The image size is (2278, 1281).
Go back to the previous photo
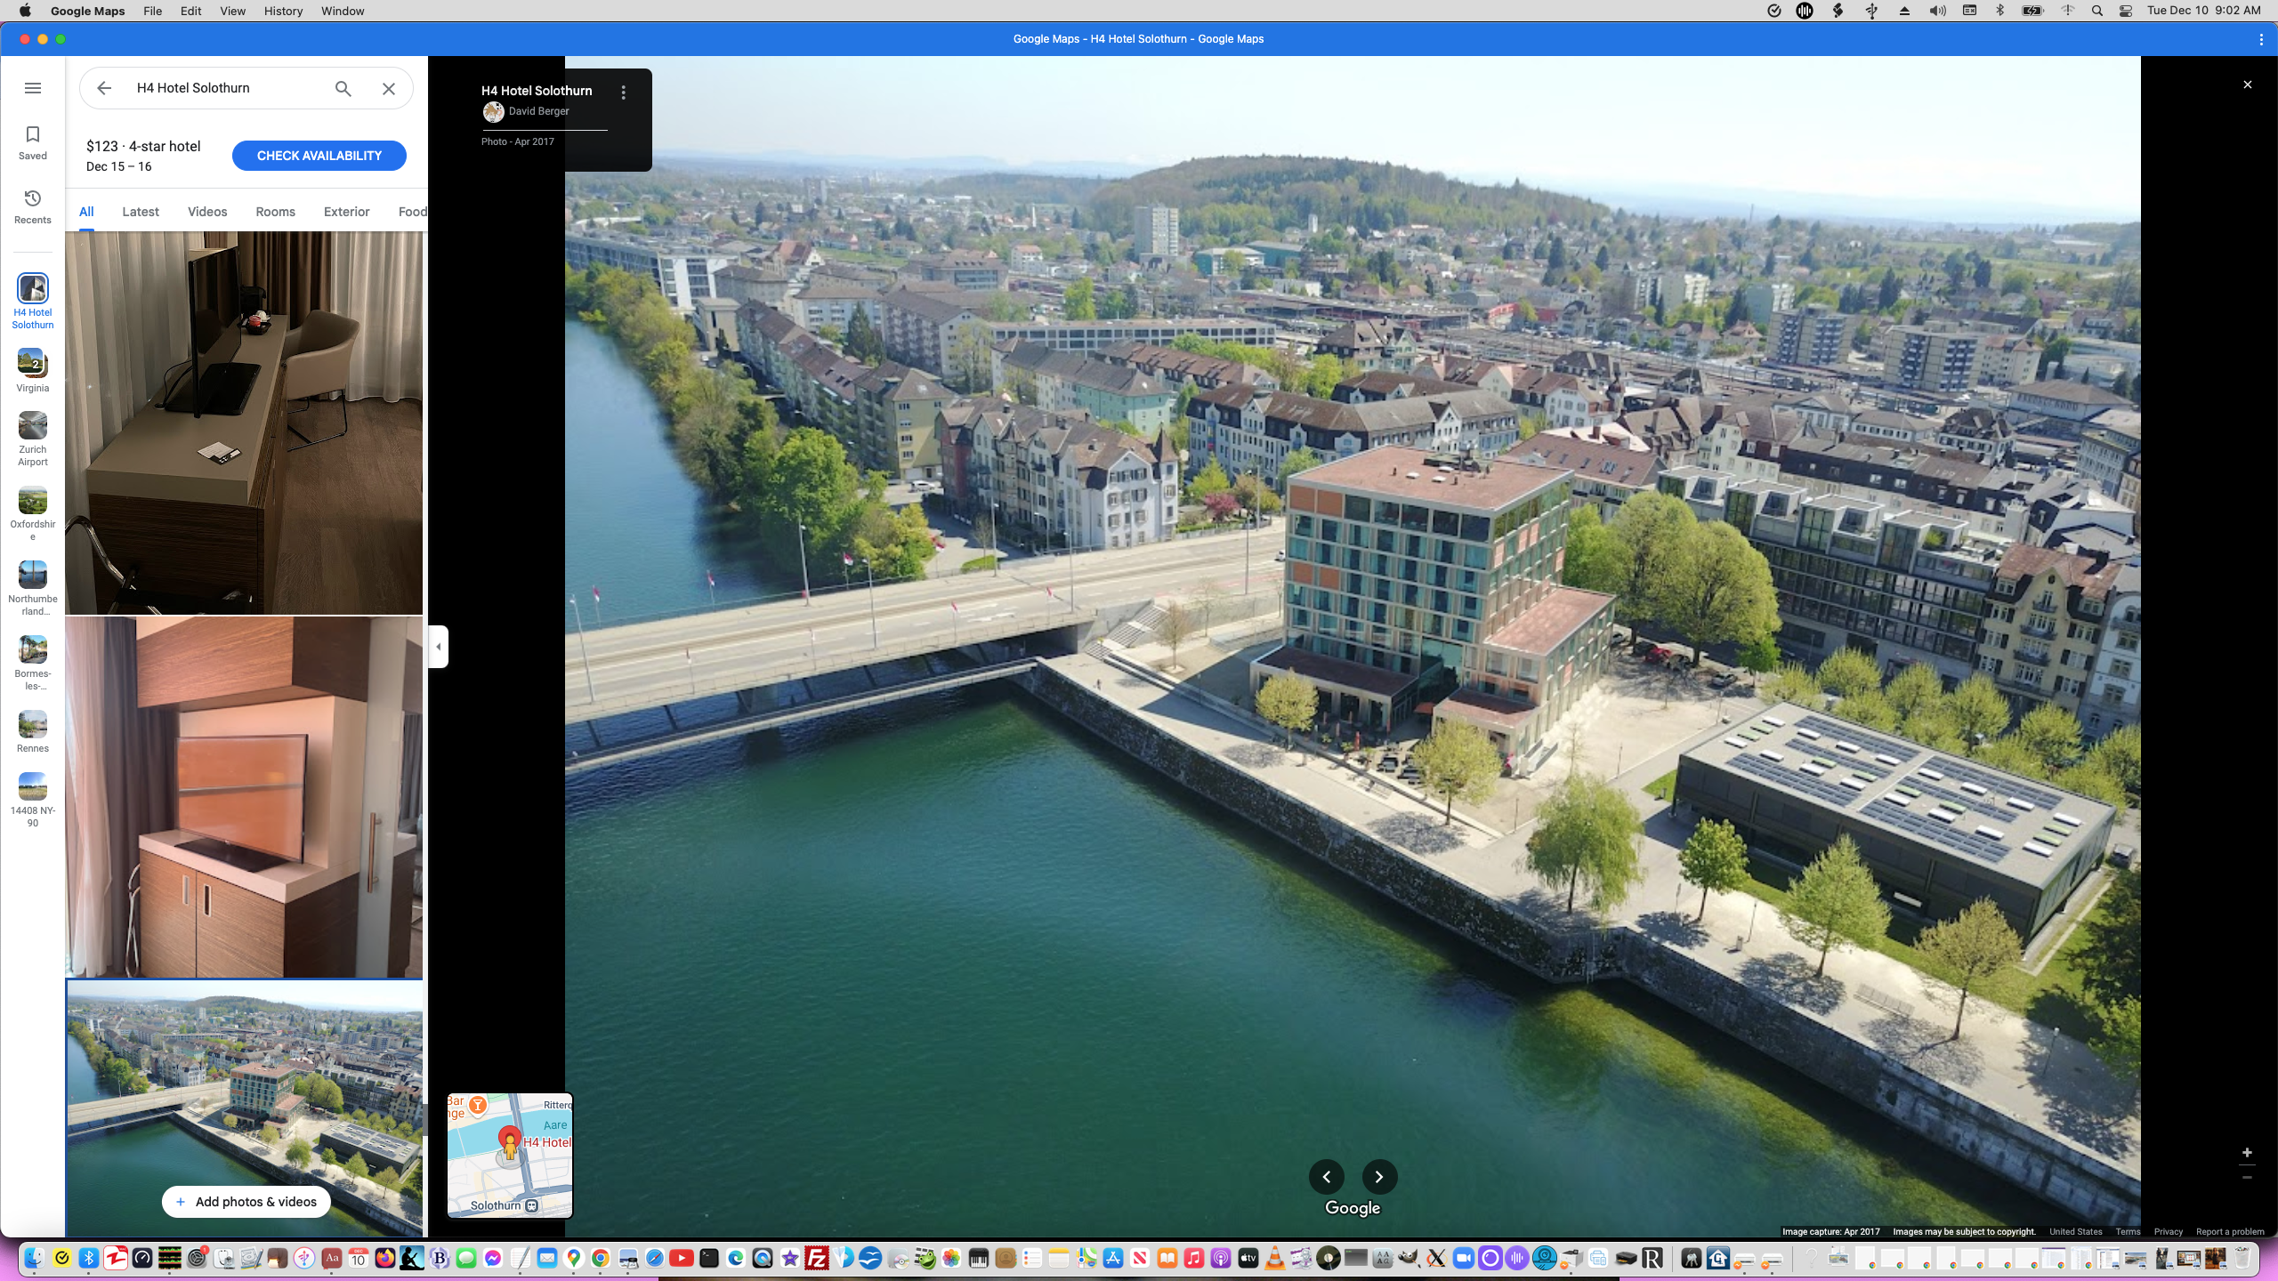(1326, 1176)
